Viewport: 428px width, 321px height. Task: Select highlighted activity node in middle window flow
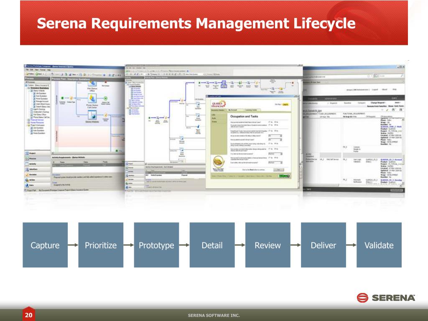224,84
